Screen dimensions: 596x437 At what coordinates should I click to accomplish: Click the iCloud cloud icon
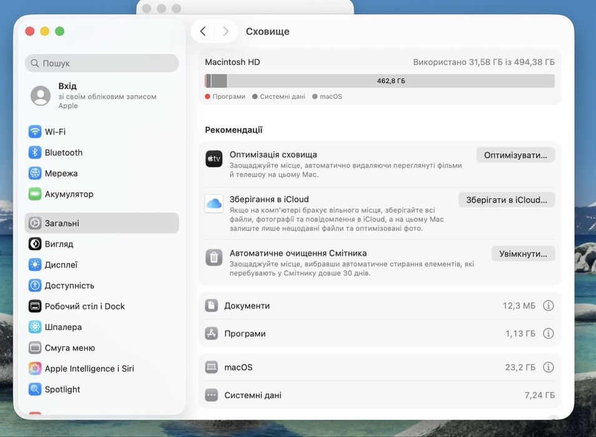click(x=214, y=204)
